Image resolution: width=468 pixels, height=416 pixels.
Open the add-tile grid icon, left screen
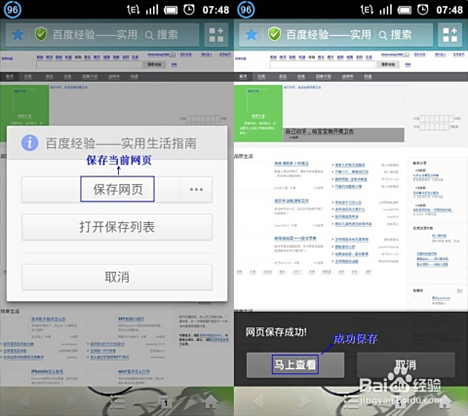[x=216, y=35]
